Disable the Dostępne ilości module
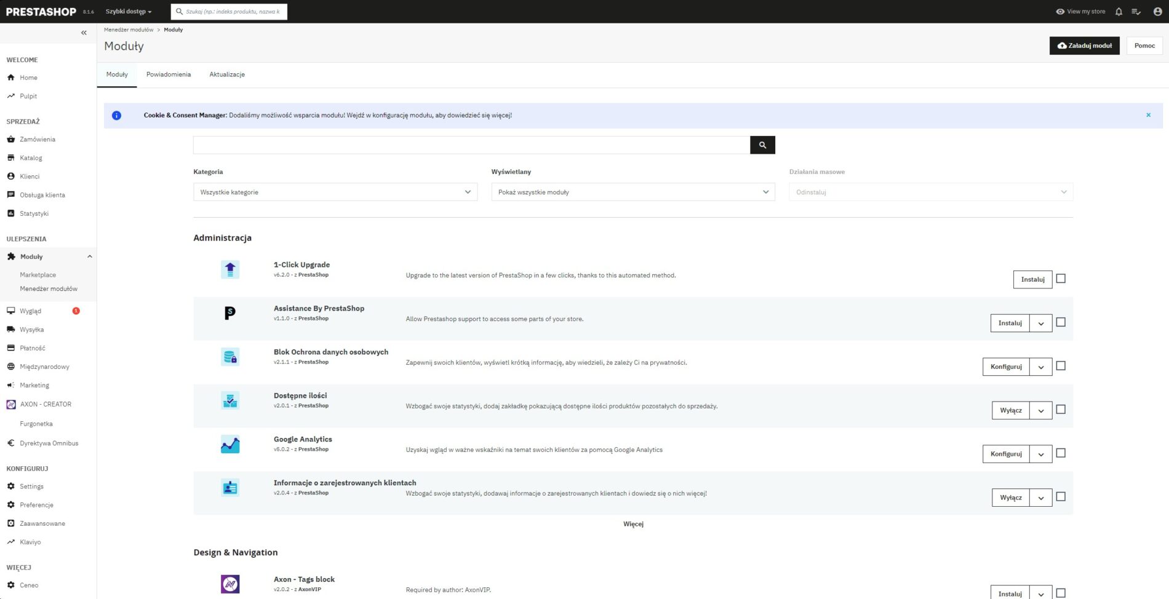1169x599 pixels. pos(1011,410)
